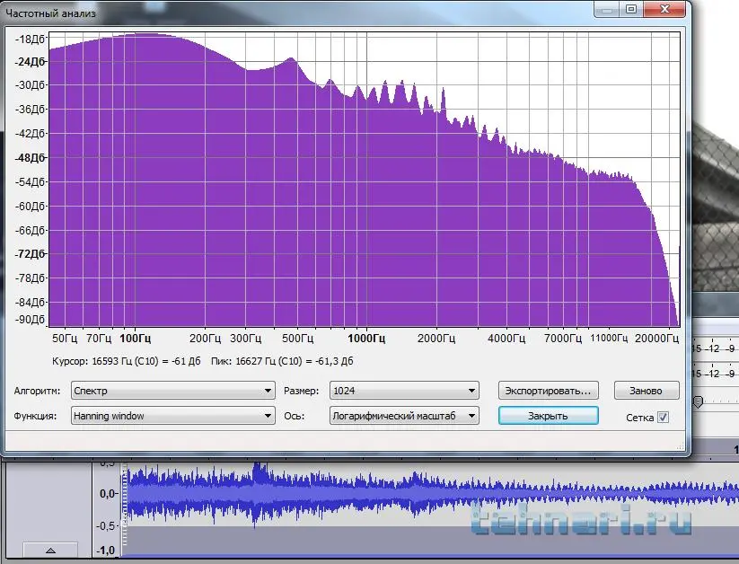Maximize the frequency analysis window
This screenshot has height=564, width=739.
[631, 9]
